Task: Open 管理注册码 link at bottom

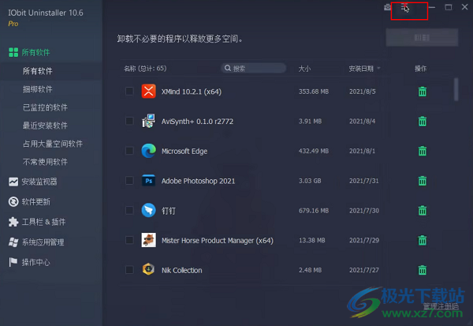Action: (441, 306)
